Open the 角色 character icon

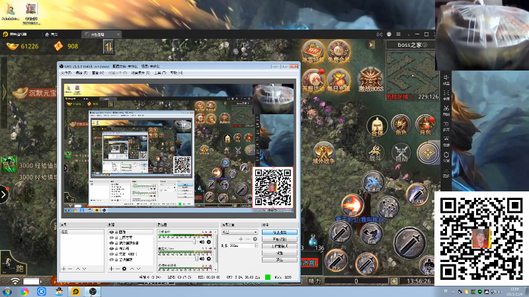coord(401,125)
